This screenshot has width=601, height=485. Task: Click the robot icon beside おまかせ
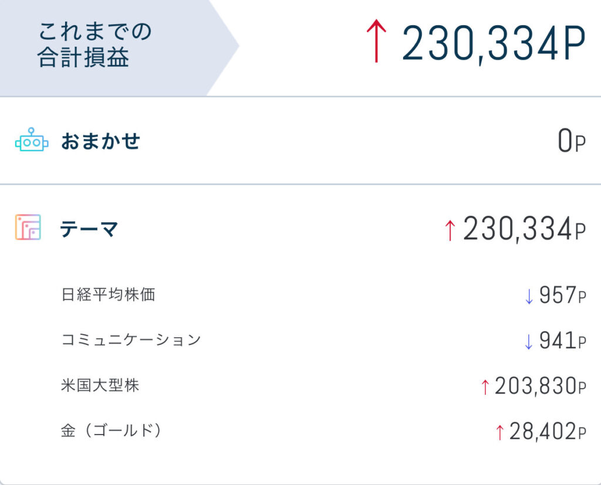32,140
